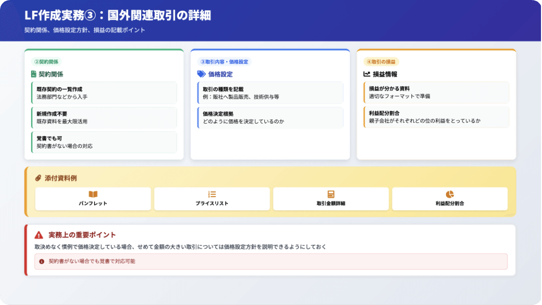542x305 pixels.
Task: Click the text 契約書がない場合の対応
Action: [x=65, y=146]
